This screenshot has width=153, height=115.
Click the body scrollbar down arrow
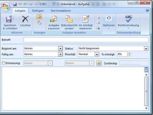tap(146, 108)
